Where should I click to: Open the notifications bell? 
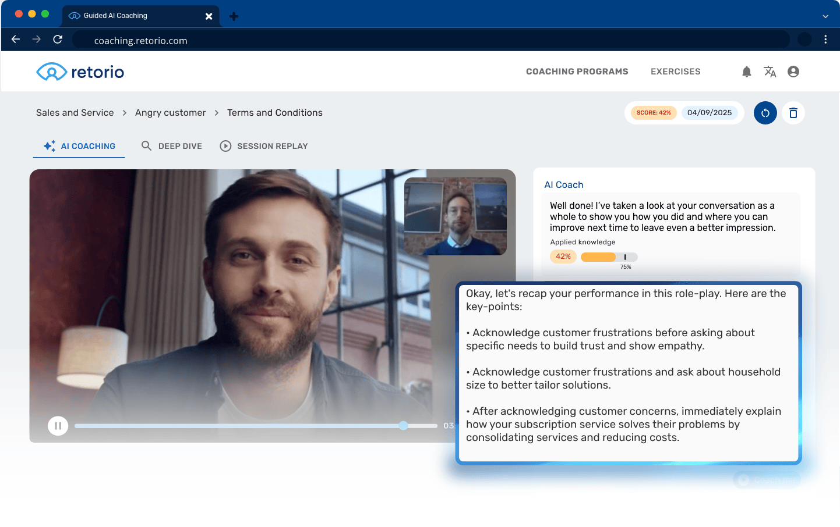click(746, 71)
